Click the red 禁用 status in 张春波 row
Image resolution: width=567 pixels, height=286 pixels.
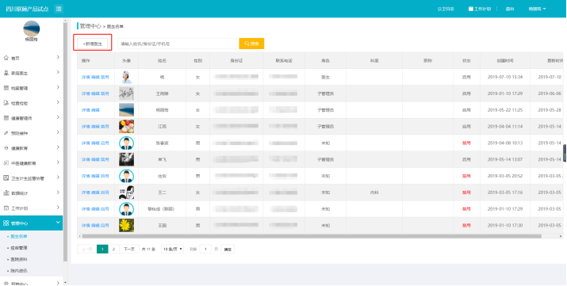coord(466,143)
